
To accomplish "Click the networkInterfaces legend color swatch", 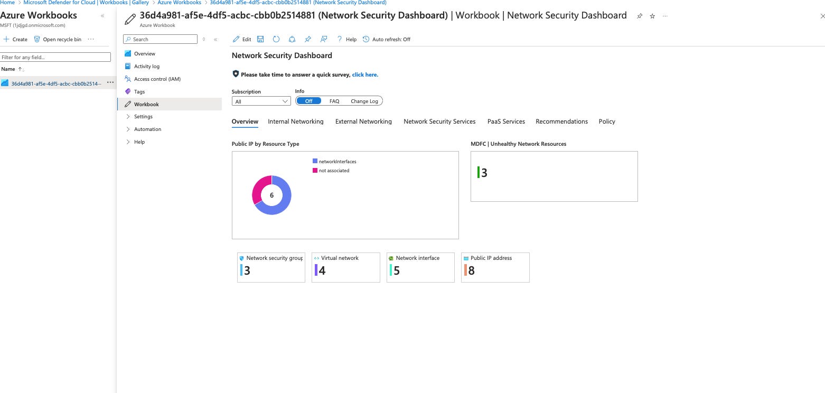I will pyautogui.click(x=315, y=162).
